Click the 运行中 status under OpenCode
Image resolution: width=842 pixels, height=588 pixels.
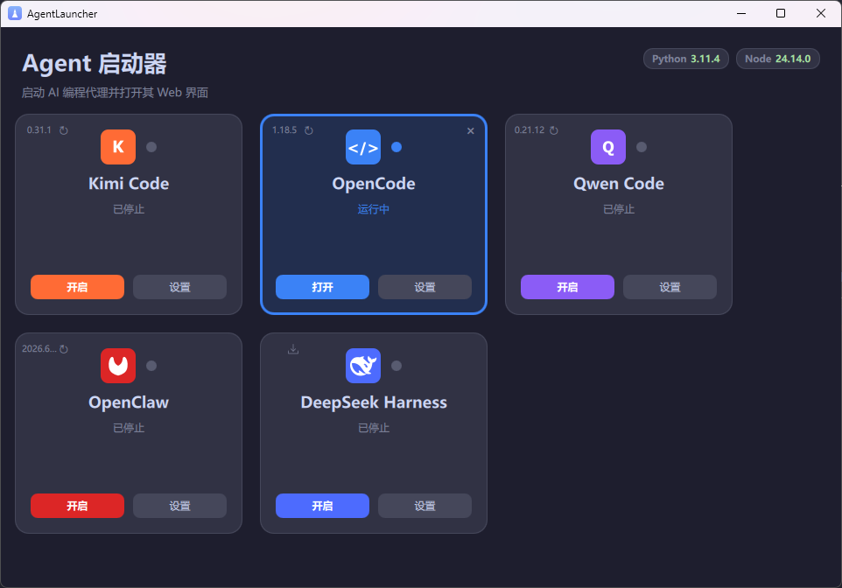tap(374, 209)
